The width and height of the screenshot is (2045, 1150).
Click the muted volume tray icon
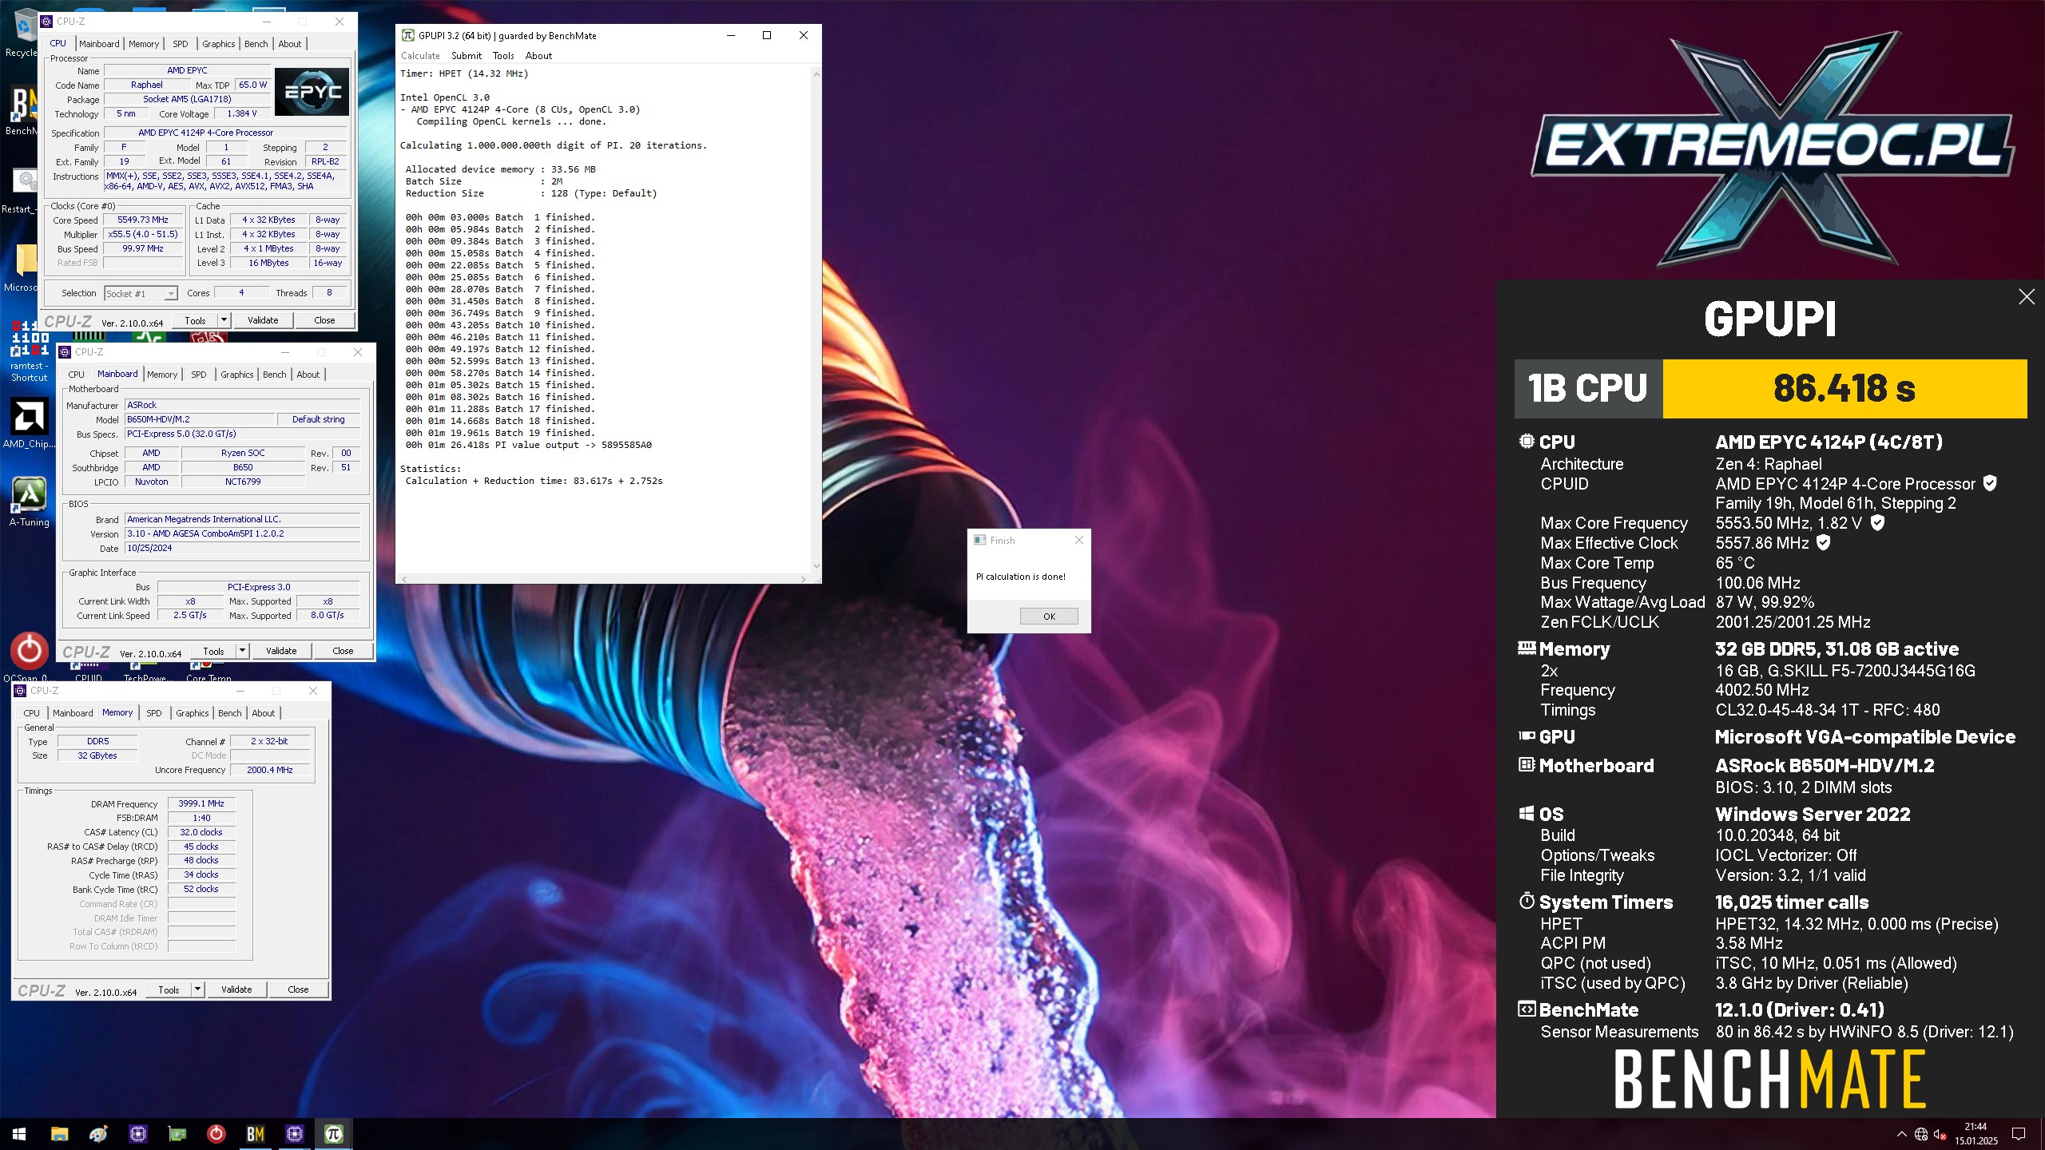(x=1940, y=1135)
